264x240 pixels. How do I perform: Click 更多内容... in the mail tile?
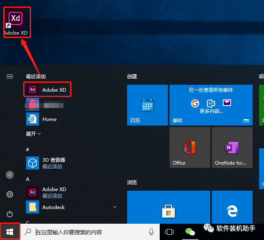[x=211, y=111]
